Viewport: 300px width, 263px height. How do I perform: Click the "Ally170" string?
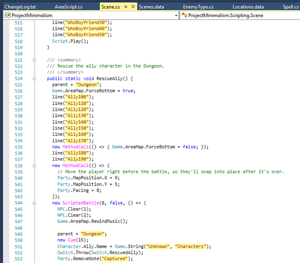click(77, 141)
